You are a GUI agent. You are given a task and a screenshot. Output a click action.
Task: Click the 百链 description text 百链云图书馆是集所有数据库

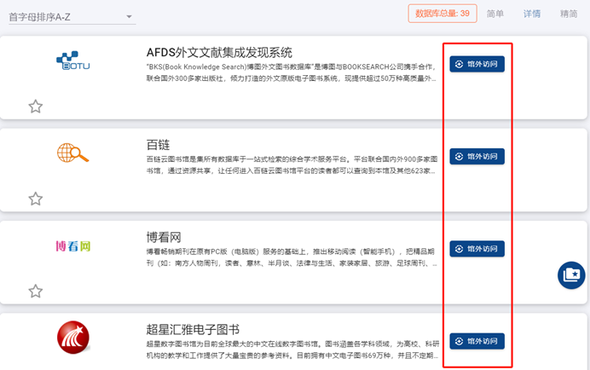click(x=292, y=165)
